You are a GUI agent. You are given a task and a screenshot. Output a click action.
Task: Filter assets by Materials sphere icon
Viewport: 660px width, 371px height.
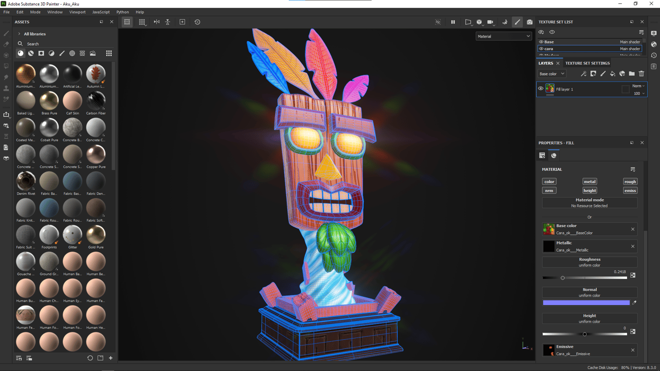21,54
